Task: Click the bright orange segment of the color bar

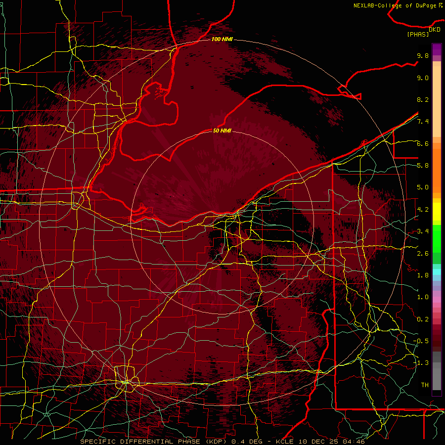Action: [x=437, y=170]
